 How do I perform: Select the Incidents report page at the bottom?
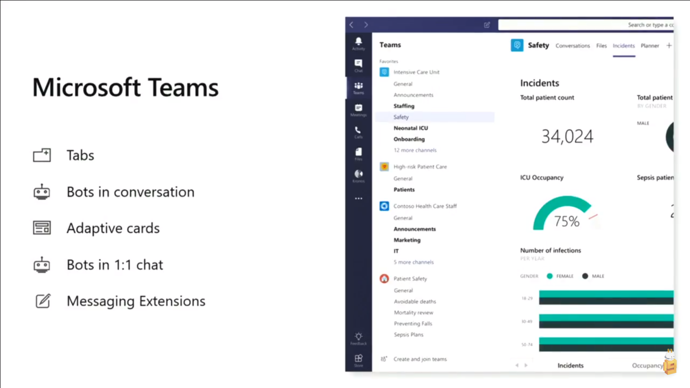570,366
